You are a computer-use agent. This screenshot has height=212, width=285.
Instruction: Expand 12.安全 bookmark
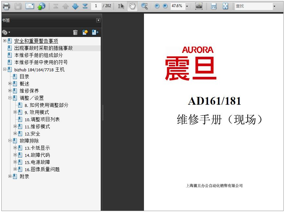click(15, 134)
